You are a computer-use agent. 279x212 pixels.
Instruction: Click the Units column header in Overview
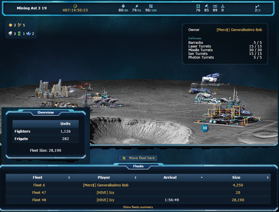pos(65,124)
